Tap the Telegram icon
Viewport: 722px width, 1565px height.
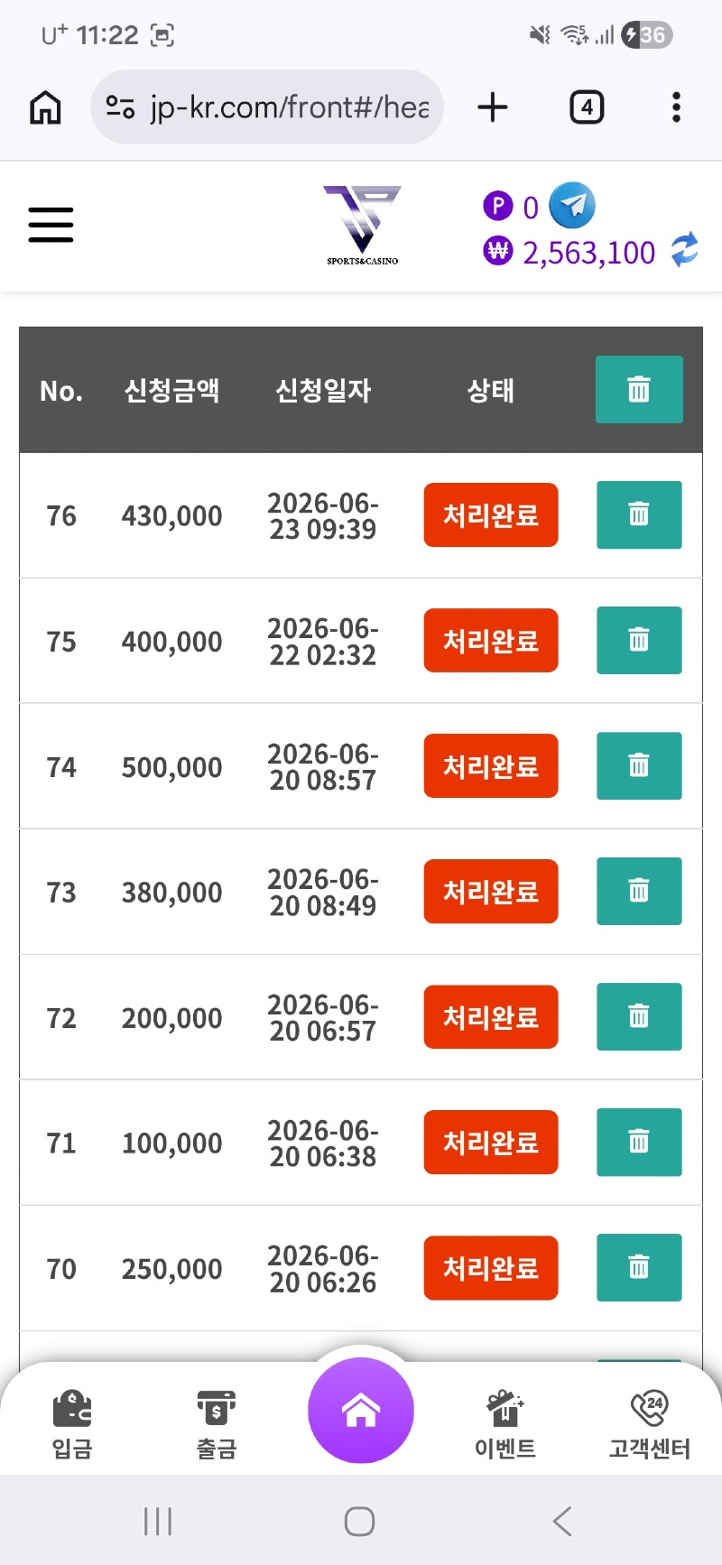tap(572, 205)
